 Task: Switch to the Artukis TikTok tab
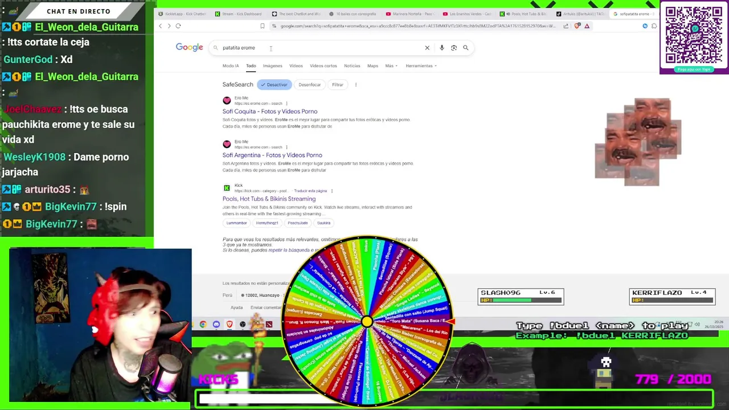point(581,14)
